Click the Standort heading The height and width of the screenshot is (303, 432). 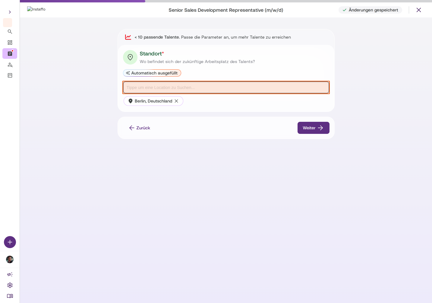point(152,54)
